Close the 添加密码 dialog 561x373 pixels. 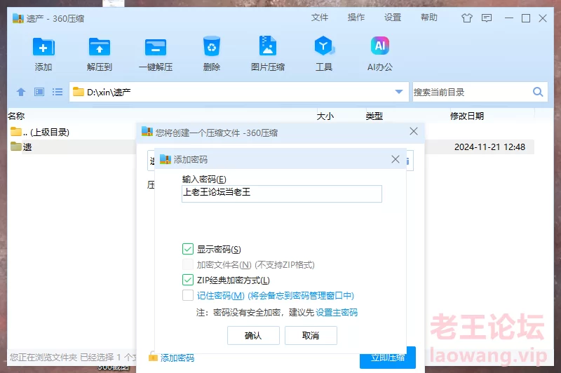pos(396,159)
